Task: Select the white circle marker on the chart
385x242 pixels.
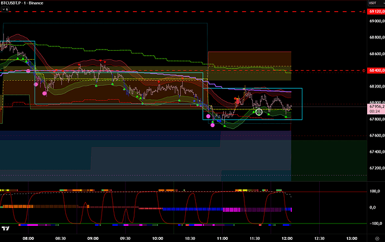Action: point(259,112)
